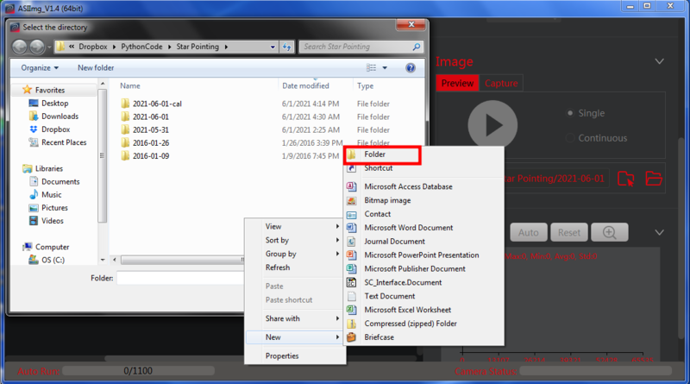Select folder 2016-01-09
The width and height of the screenshot is (690, 384).
tap(150, 156)
